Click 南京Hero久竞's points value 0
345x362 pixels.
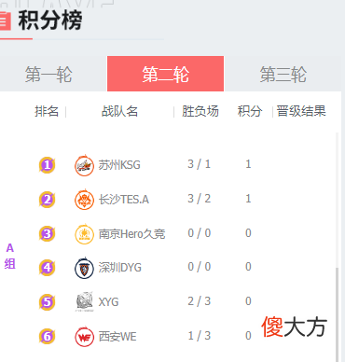pos(248,233)
